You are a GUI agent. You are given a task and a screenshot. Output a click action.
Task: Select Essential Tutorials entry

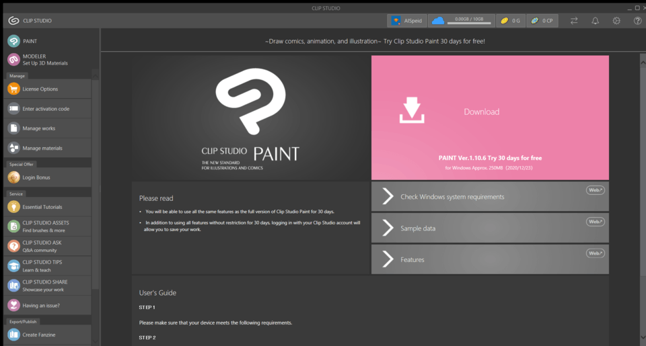(x=47, y=207)
